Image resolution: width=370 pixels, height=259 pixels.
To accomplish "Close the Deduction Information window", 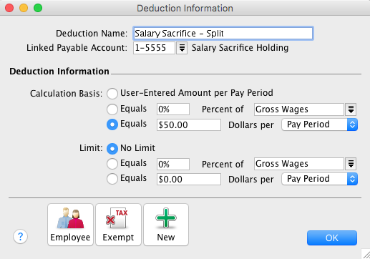I will pyautogui.click(x=9, y=8).
